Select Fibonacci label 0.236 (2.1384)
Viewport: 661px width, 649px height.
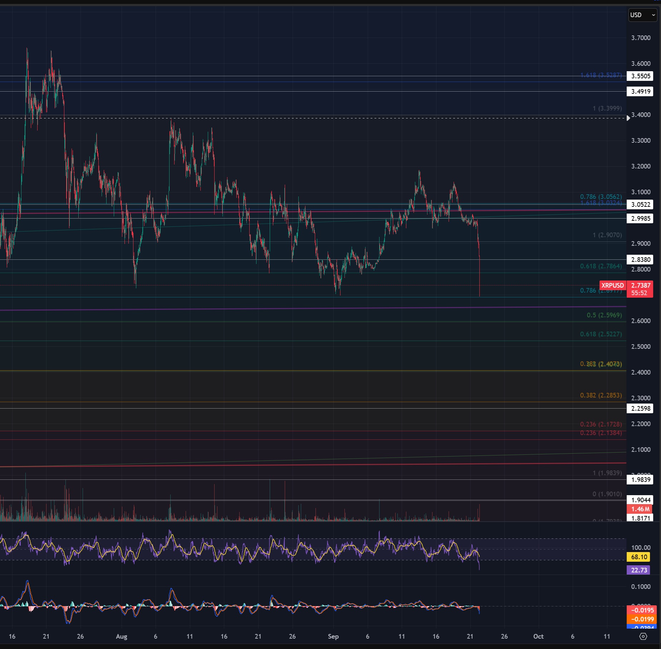tap(601, 433)
